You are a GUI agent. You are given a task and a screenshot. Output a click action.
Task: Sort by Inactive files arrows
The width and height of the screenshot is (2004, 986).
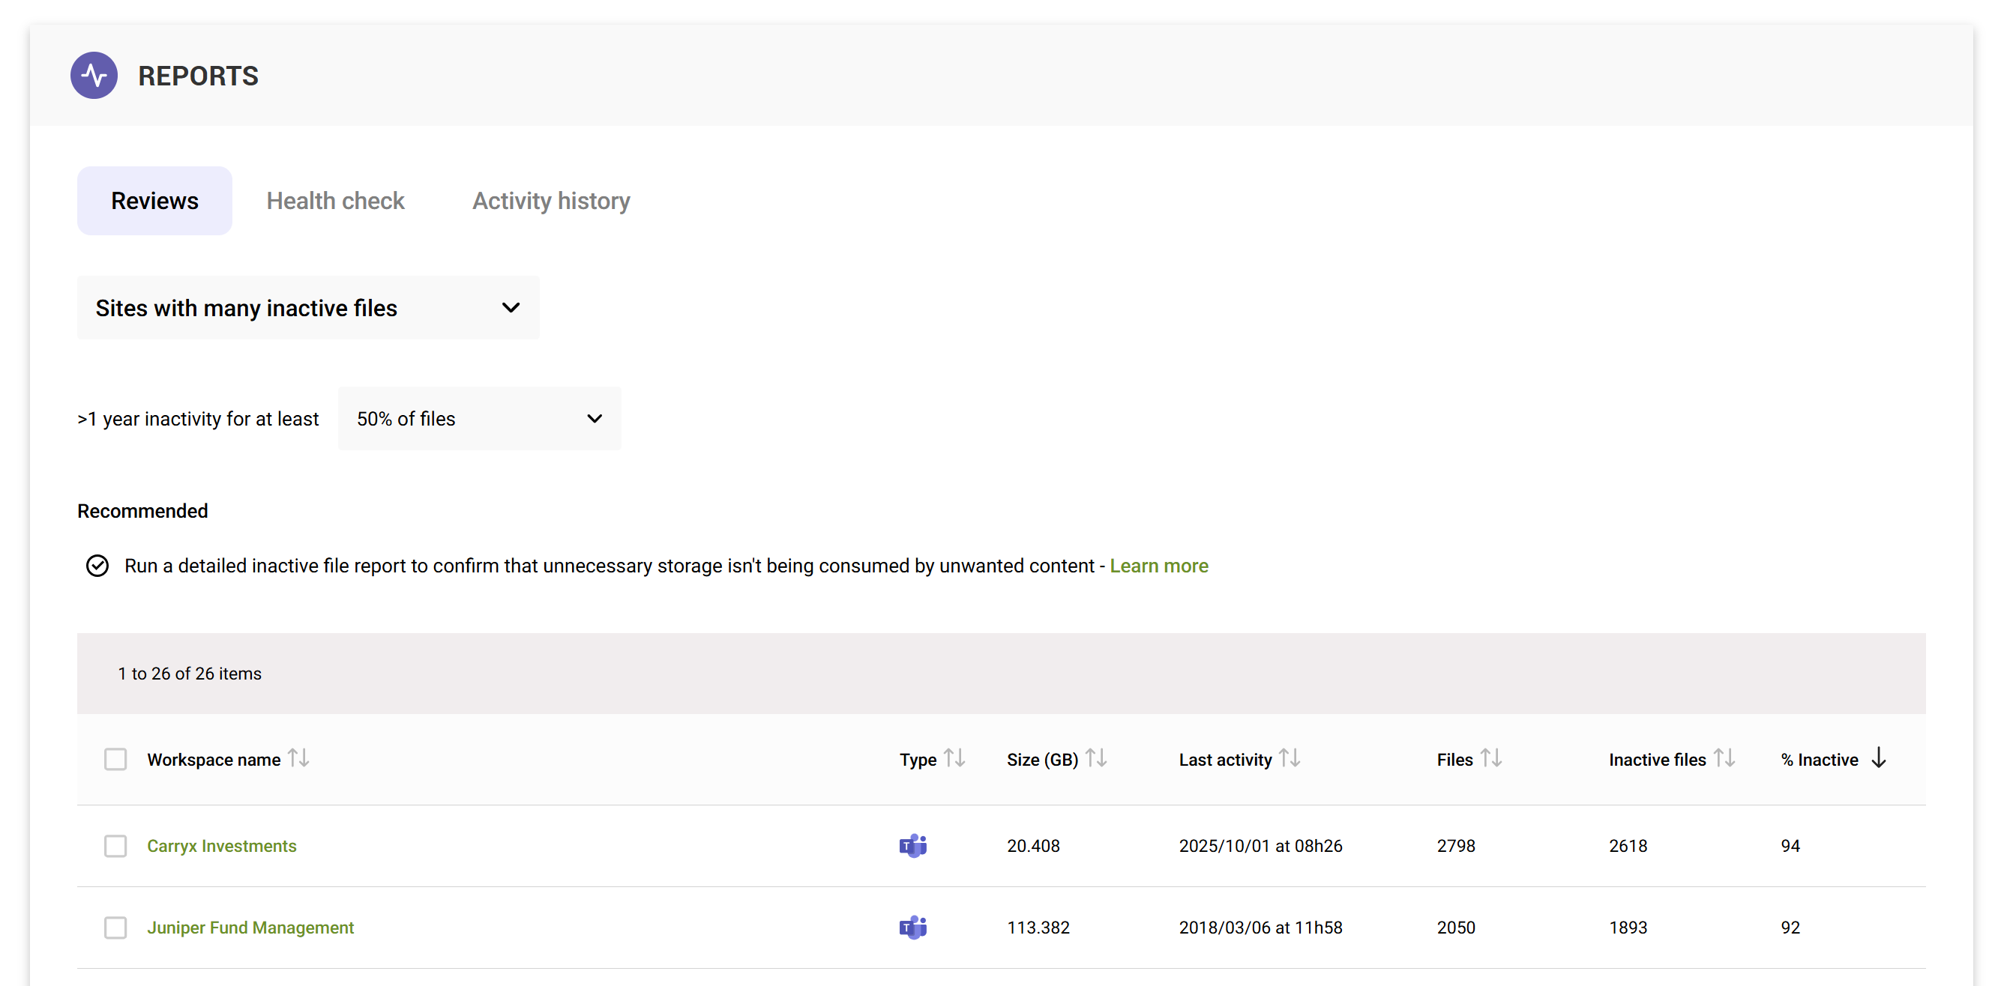[x=1724, y=758]
